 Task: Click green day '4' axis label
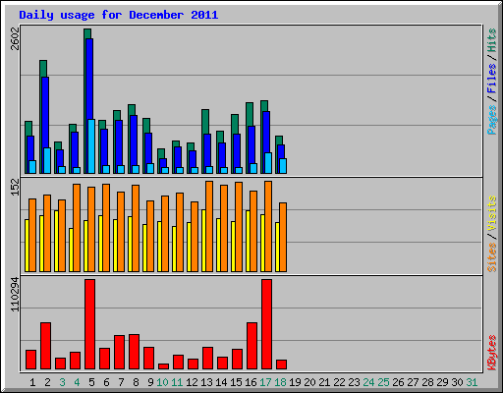click(x=77, y=382)
